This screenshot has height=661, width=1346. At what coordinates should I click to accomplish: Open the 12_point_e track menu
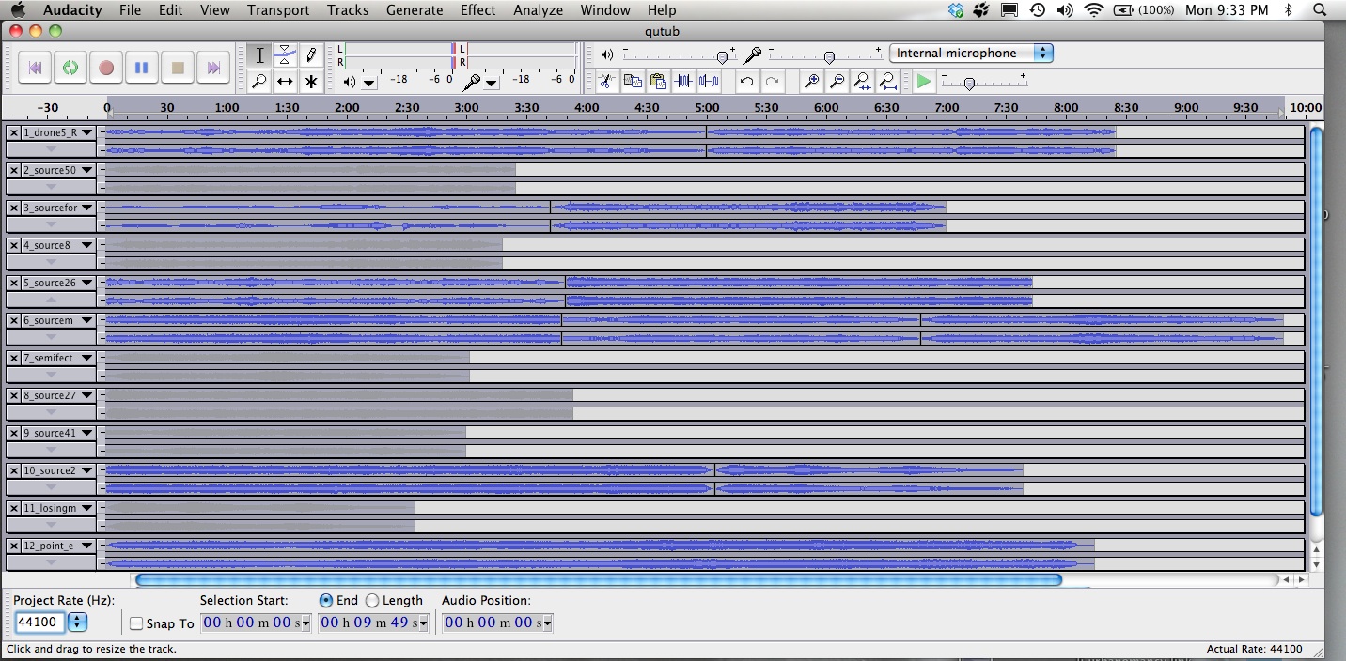click(x=59, y=546)
